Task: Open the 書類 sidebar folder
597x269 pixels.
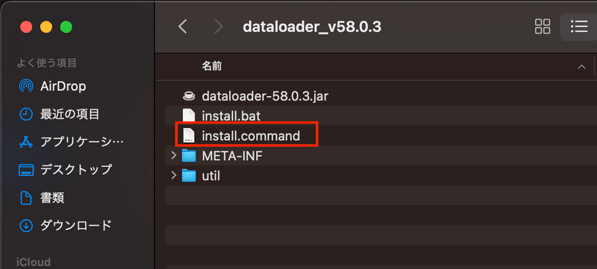Action: coord(42,197)
